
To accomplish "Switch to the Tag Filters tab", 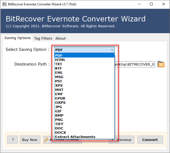I will pos(43,38).
